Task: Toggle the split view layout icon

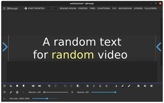Action: (5, 86)
